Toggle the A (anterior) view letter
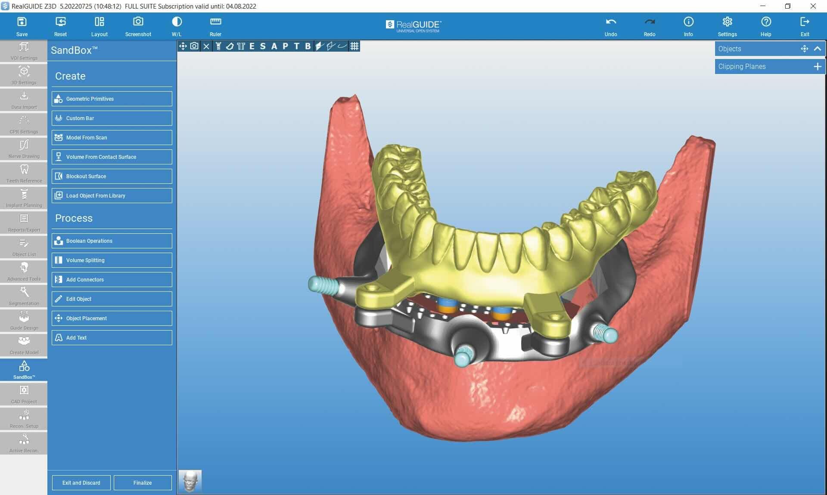The height and width of the screenshot is (495, 827). 274,46
